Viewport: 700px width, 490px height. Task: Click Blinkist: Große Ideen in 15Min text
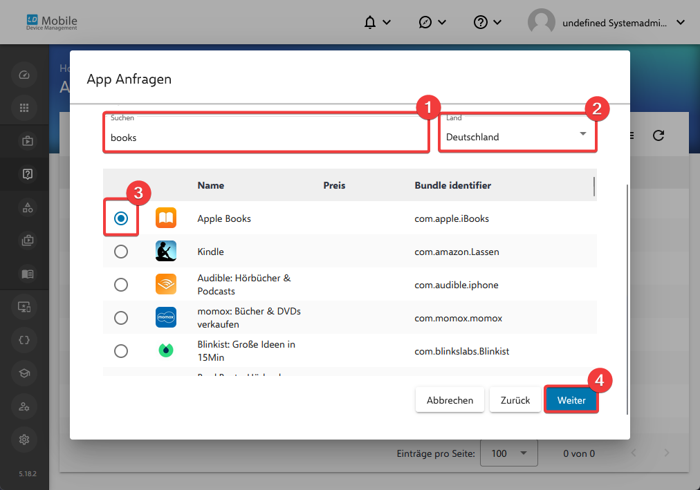pyautogui.click(x=246, y=351)
